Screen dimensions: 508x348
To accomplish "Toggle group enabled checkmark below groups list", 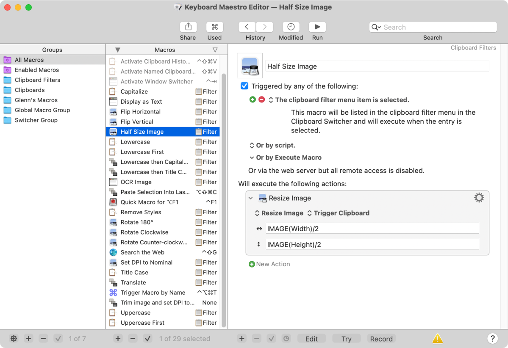I will click(x=58, y=339).
